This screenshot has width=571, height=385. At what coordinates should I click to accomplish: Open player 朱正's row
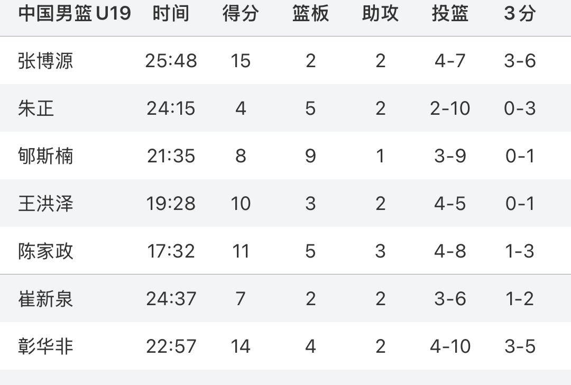pos(36,108)
